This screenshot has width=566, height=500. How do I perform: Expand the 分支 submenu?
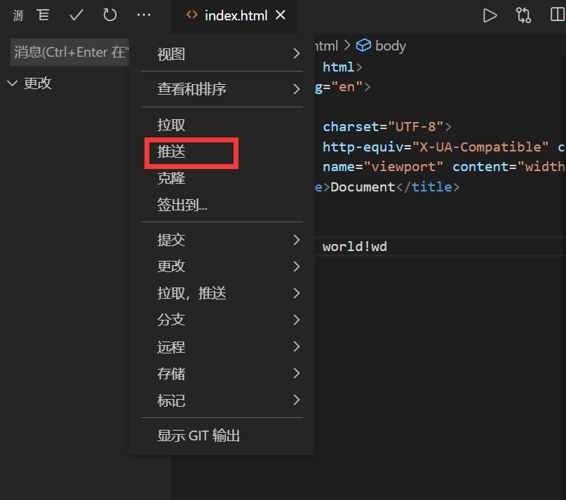222,320
